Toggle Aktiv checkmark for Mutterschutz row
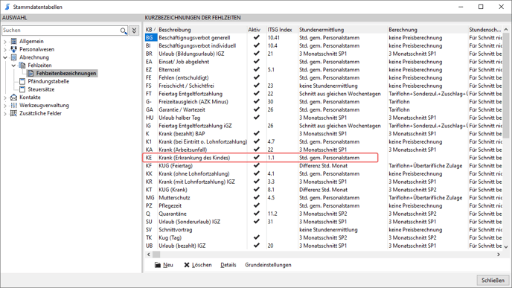 256,197
